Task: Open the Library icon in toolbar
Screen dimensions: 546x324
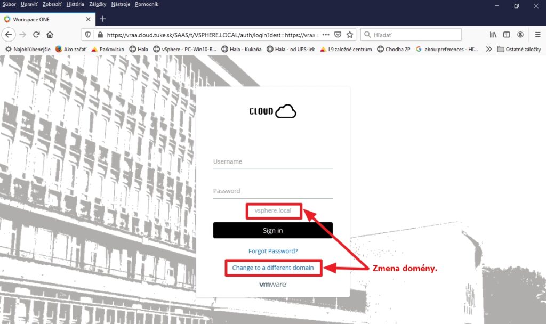Action: pyautogui.click(x=493, y=35)
